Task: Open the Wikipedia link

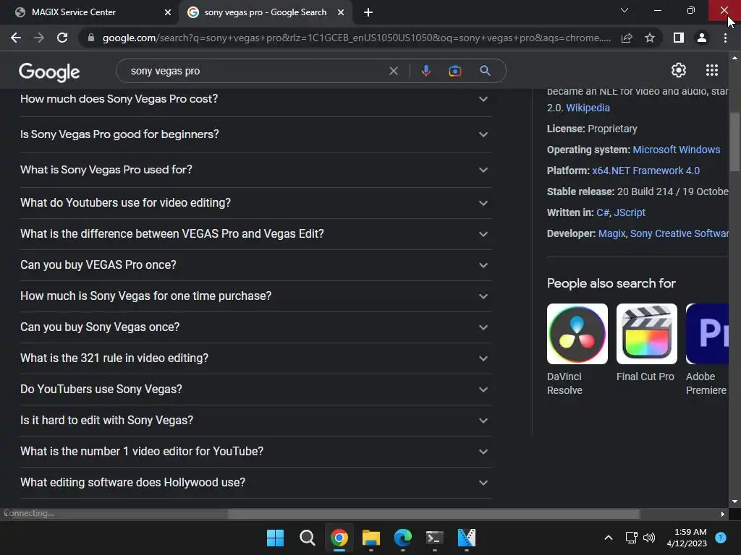Action: point(588,108)
